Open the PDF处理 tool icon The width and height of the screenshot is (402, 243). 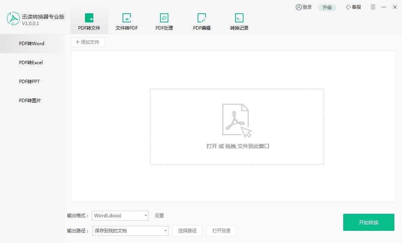(164, 18)
